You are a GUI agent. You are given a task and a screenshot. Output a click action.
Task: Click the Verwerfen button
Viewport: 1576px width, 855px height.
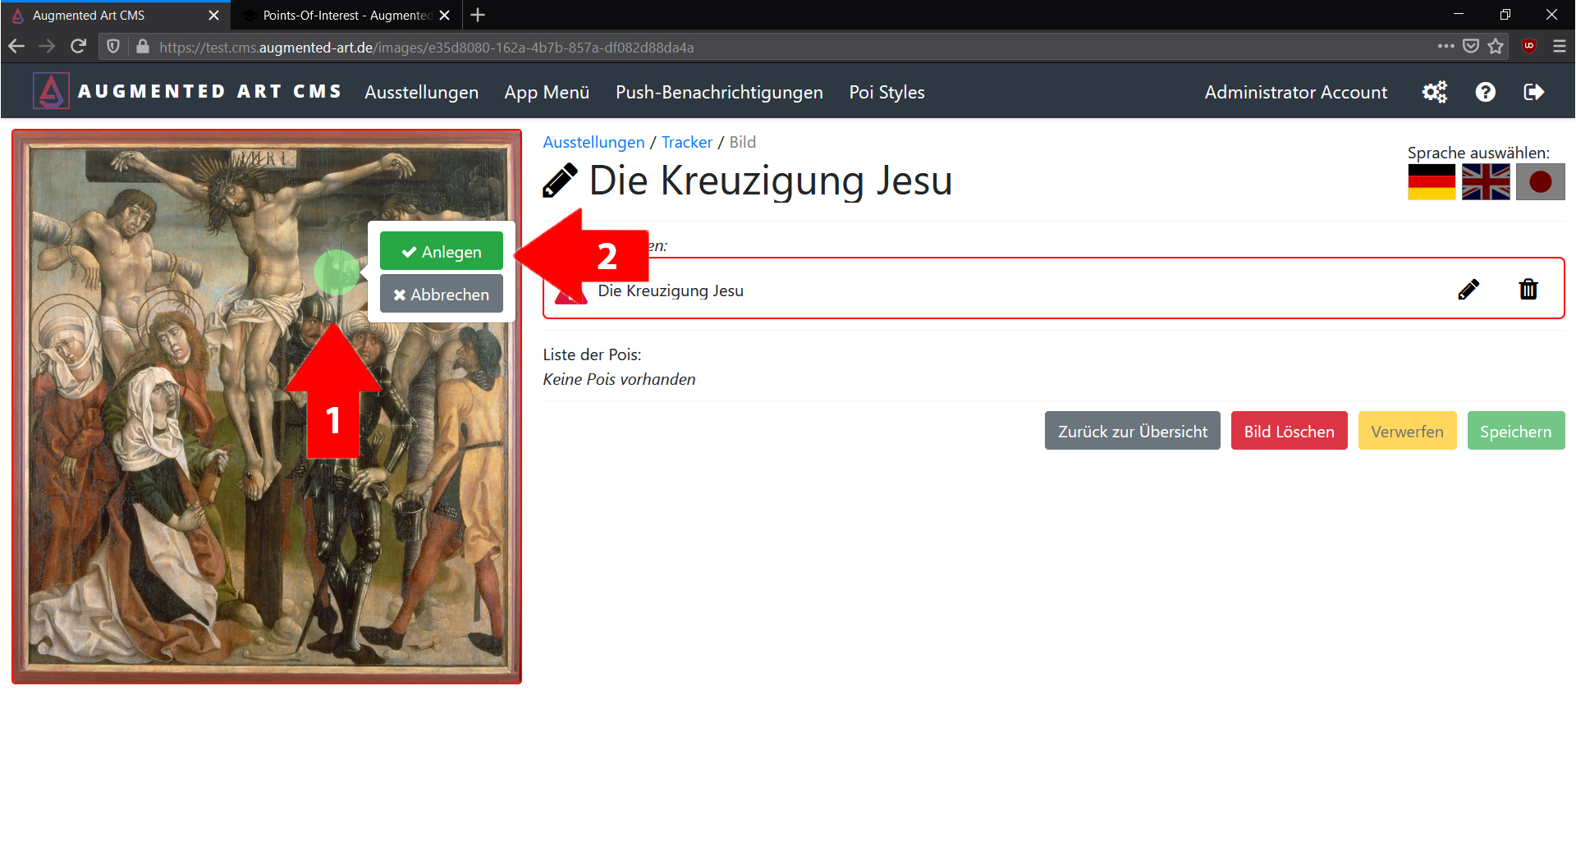tap(1407, 431)
